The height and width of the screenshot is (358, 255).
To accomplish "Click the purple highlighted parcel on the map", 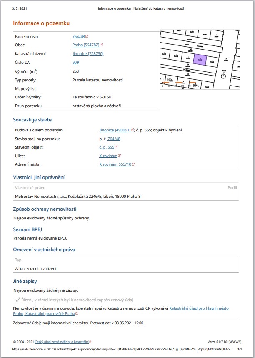I will click(200, 60).
